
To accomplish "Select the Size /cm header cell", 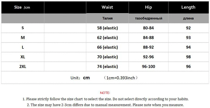I will (22, 7).
